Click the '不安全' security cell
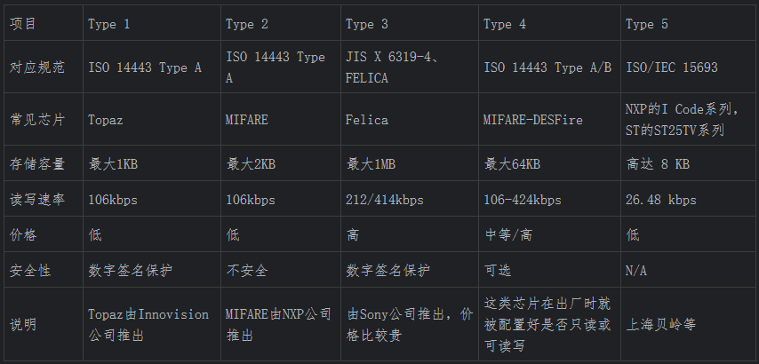Image resolution: width=759 pixels, height=364 pixels. coord(246,270)
